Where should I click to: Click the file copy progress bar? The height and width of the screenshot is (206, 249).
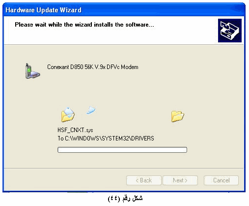click(x=122, y=150)
